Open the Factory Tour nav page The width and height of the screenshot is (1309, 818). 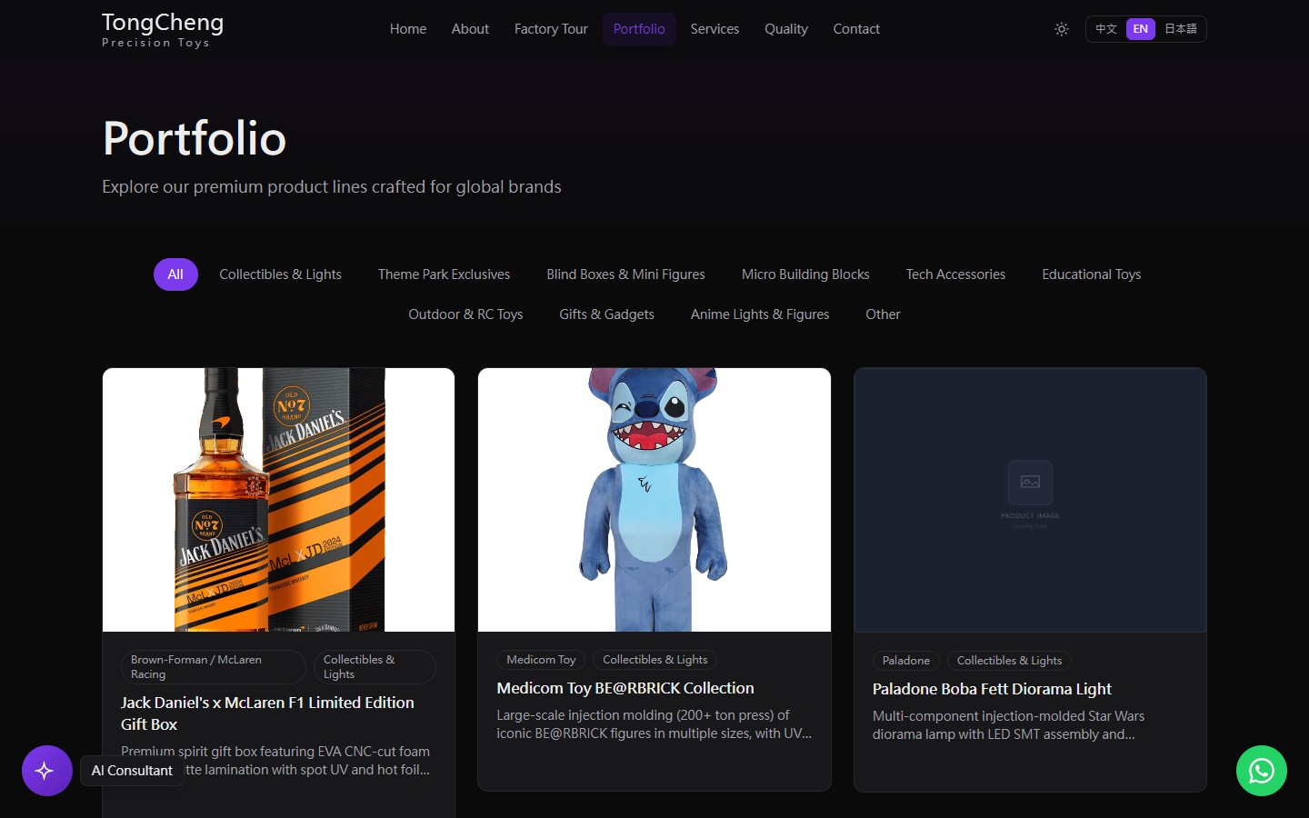click(551, 29)
